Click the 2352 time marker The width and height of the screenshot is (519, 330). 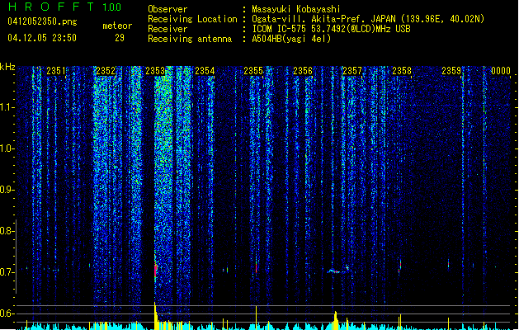pos(106,71)
